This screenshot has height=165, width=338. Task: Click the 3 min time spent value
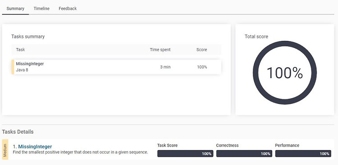tap(165, 67)
